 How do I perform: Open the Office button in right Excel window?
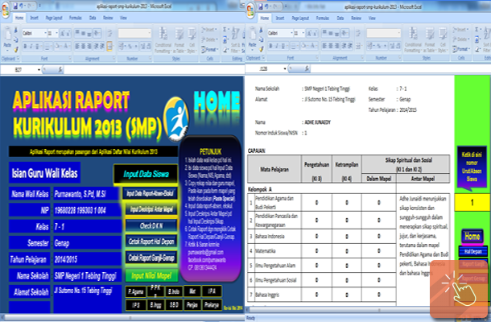[250, 10]
